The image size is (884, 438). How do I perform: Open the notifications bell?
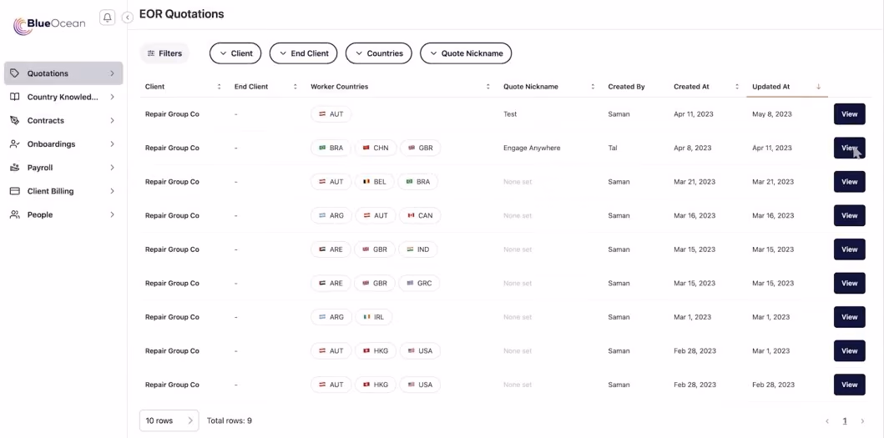point(107,18)
